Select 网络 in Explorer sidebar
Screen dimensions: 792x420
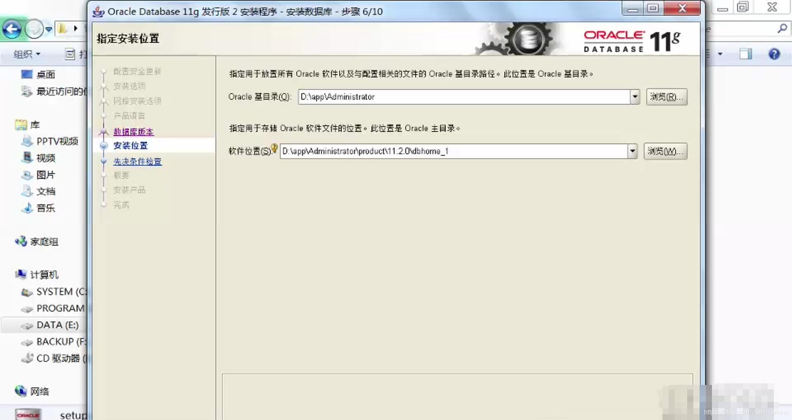point(40,392)
